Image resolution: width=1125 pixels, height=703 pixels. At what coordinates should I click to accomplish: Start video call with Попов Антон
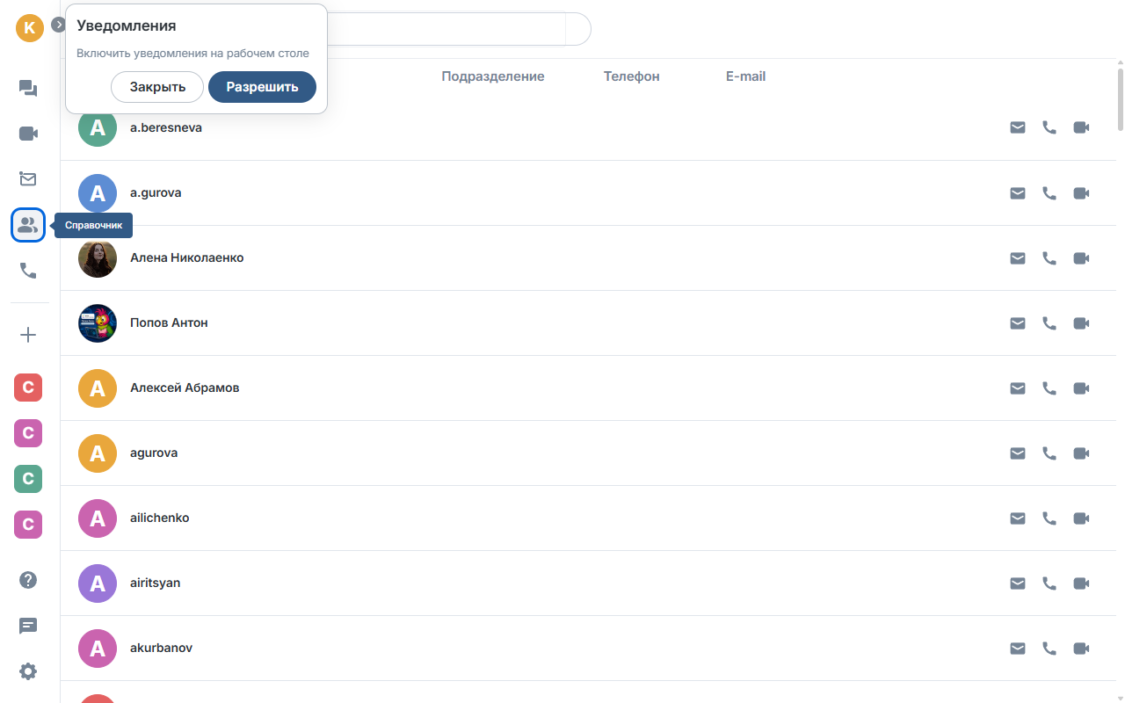point(1082,323)
